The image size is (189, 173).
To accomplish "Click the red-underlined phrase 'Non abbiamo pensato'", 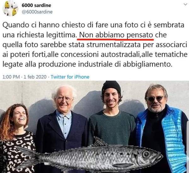I will [116, 35].
